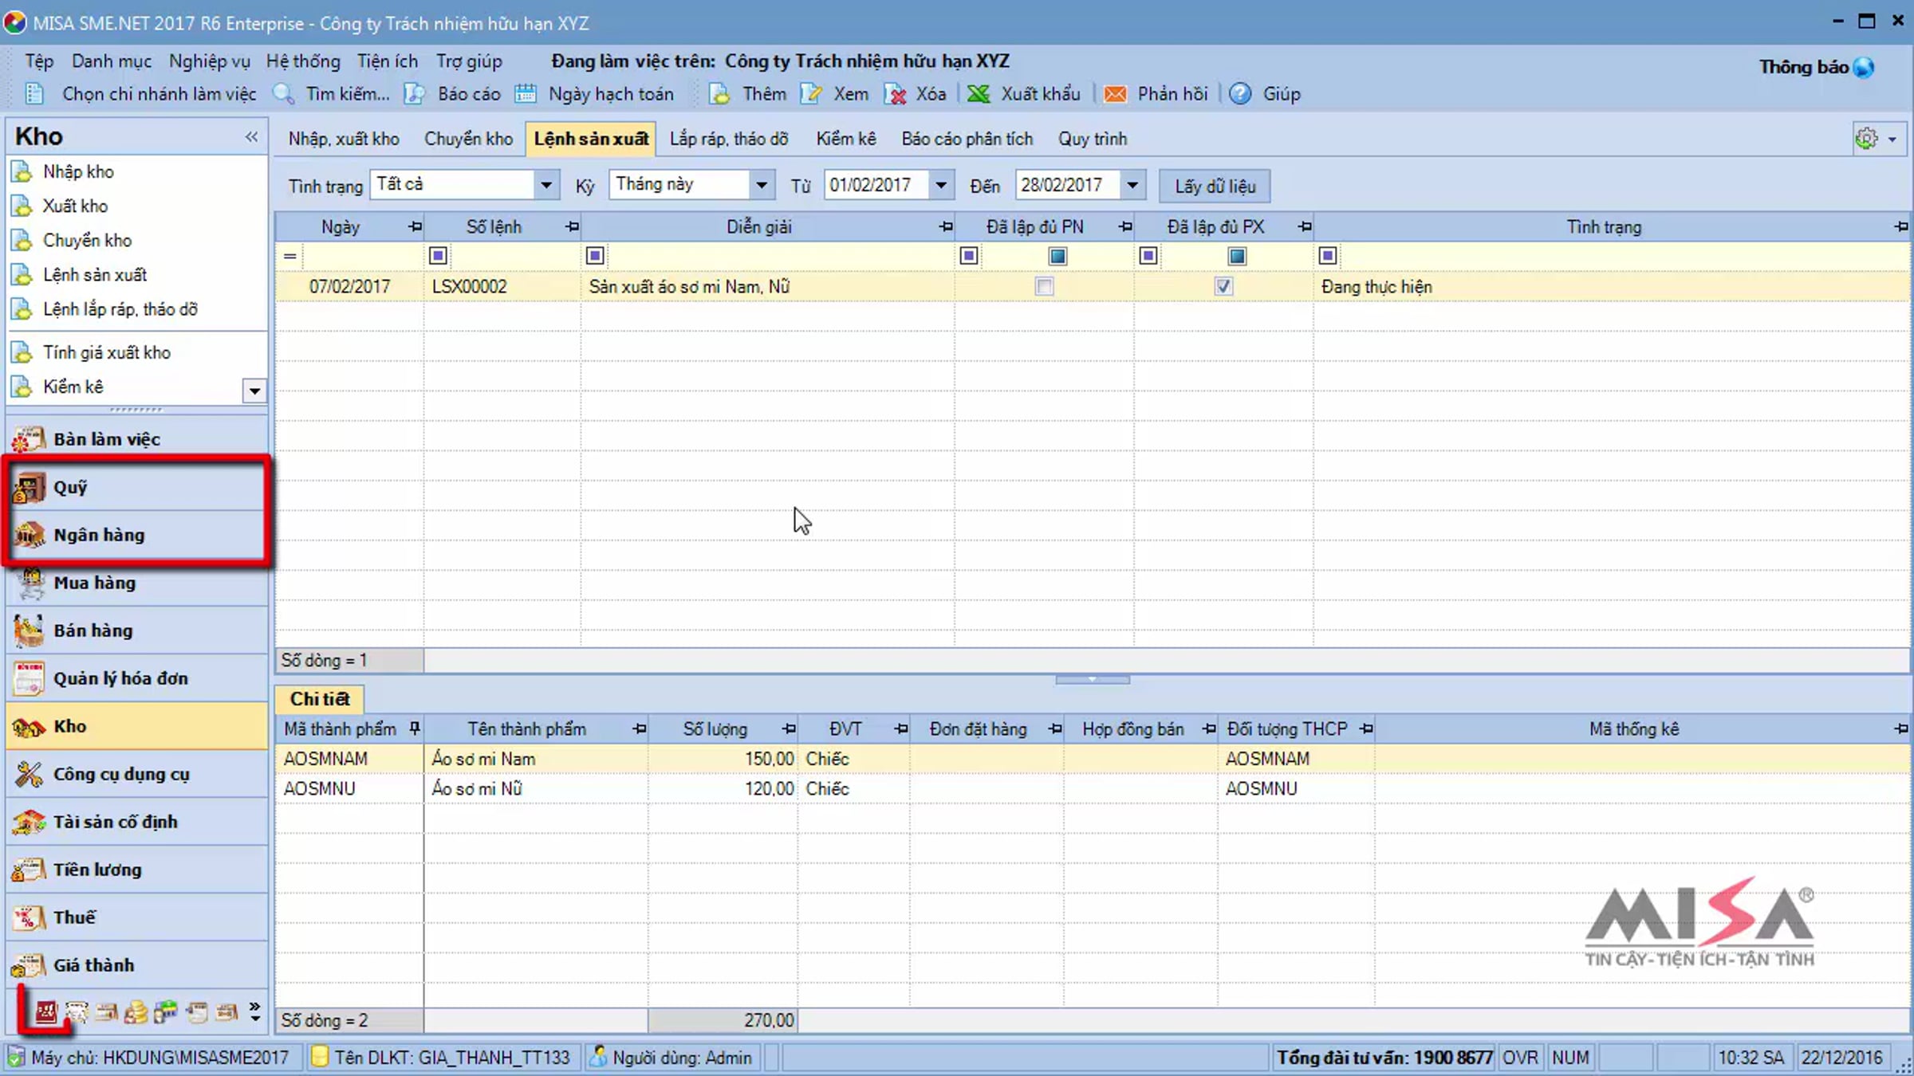Switch to the Lắp ráp, tháo dỡ tab
Viewport: 1914px width, 1076px height.
click(729, 139)
